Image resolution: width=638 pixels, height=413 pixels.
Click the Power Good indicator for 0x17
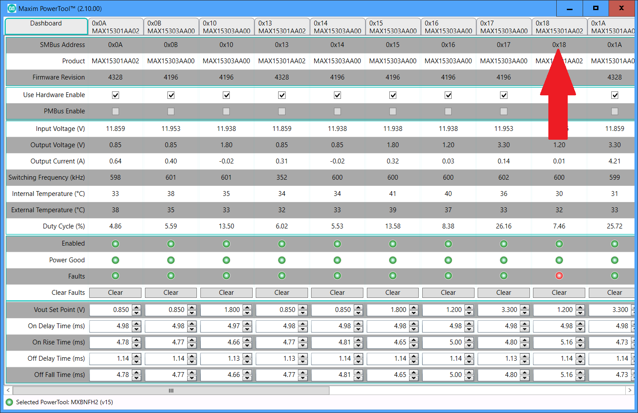click(x=504, y=260)
